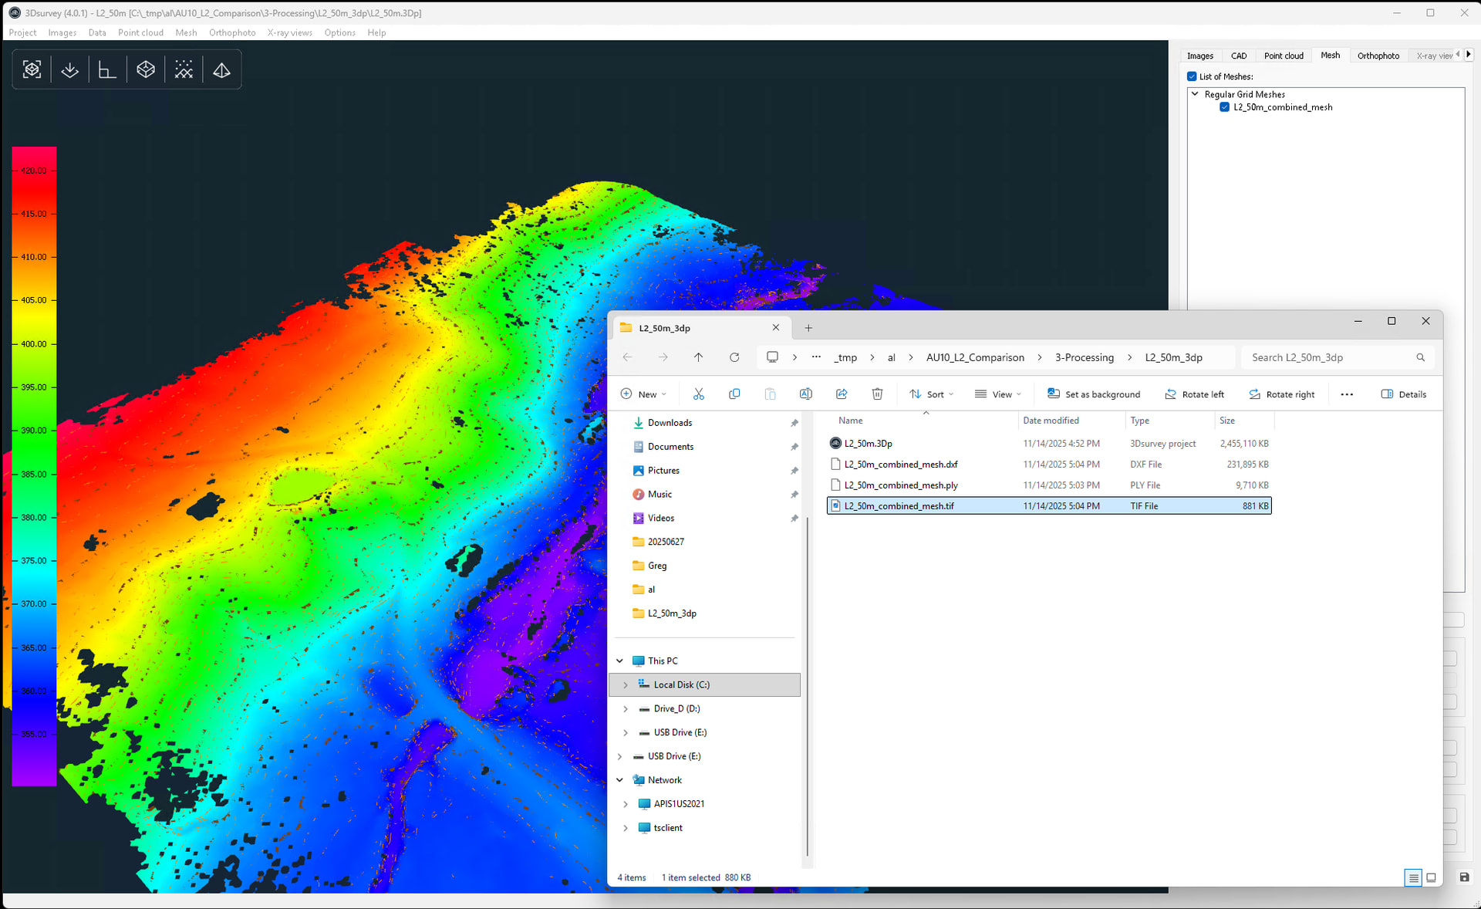Image resolution: width=1481 pixels, height=909 pixels.
Task: Collapse the Network tree node
Action: [619, 780]
